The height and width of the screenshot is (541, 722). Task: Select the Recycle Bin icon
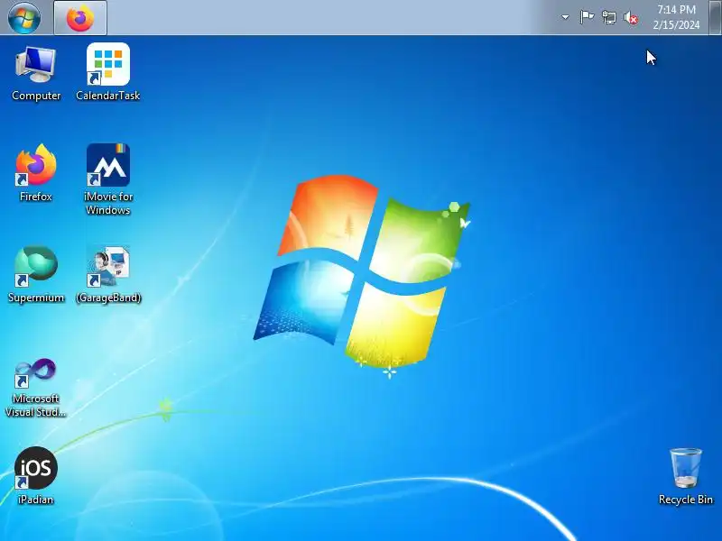(x=685, y=476)
